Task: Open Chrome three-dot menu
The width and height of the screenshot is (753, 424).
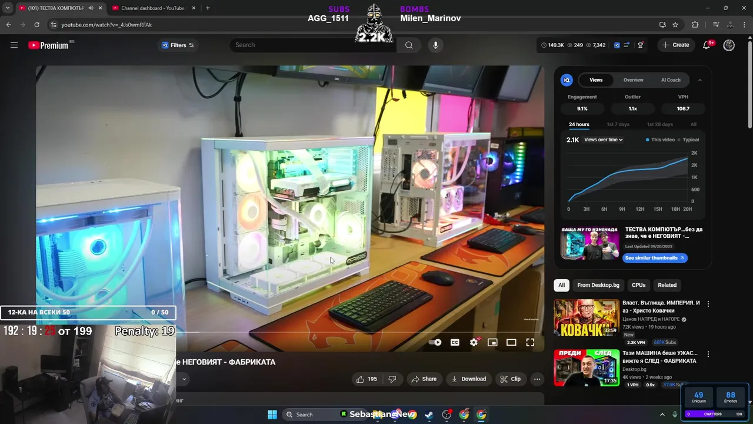Action: 745,25
